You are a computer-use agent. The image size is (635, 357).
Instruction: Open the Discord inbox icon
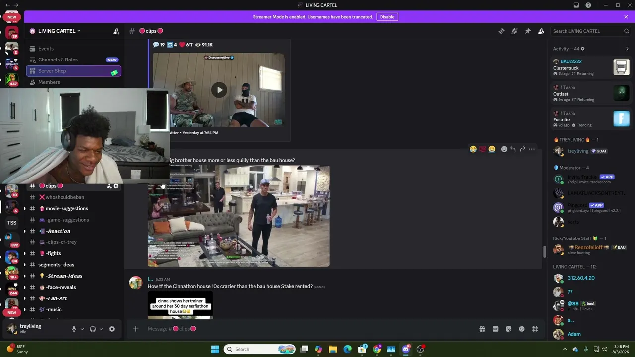point(576,5)
